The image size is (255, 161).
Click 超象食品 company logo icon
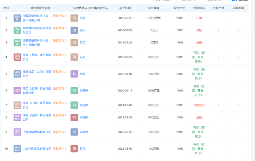pos(17,132)
